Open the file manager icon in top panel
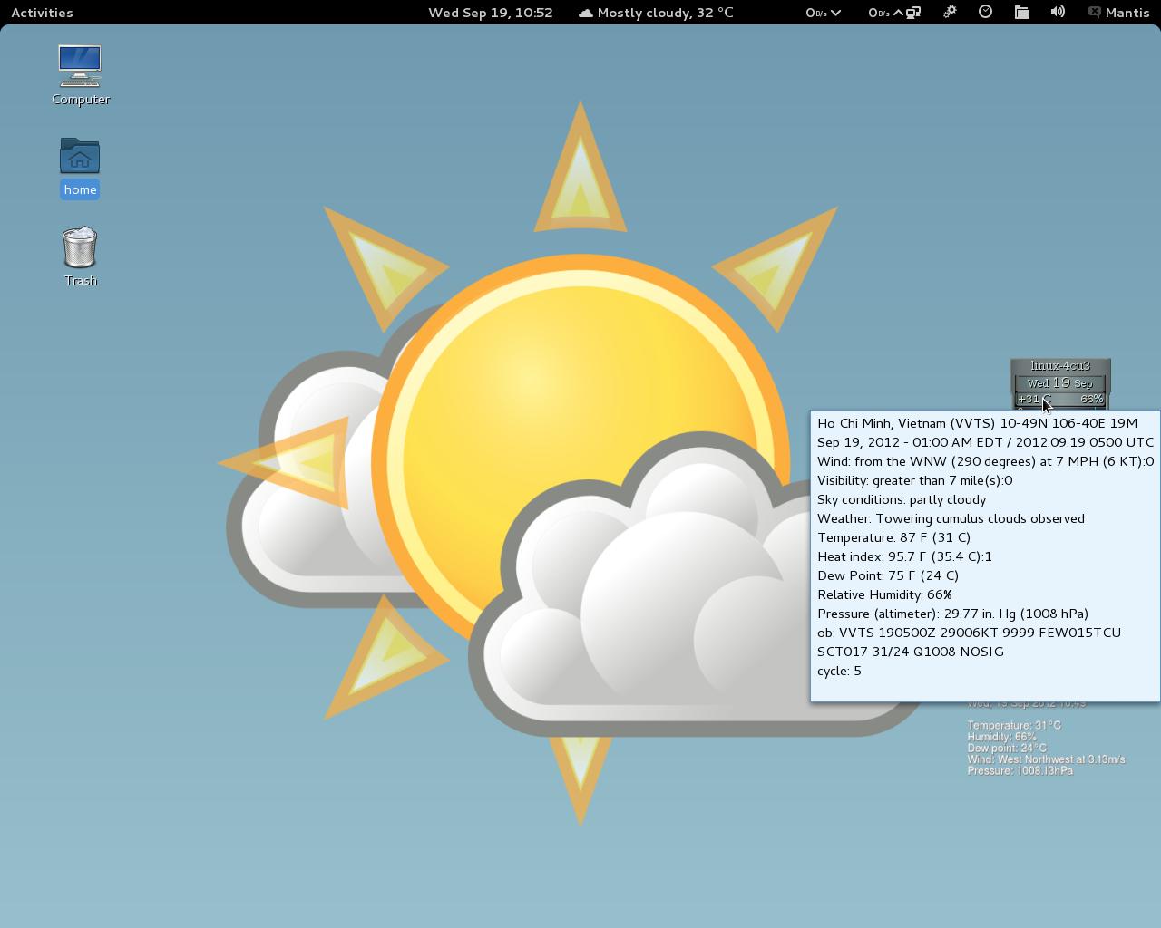 (1021, 13)
